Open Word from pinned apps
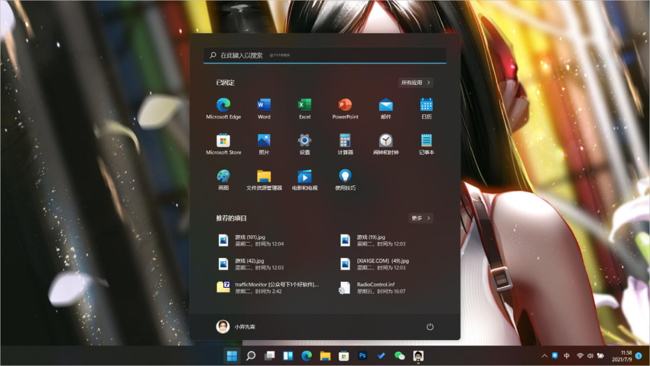Screen dimensions: 650x366 click(x=264, y=108)
